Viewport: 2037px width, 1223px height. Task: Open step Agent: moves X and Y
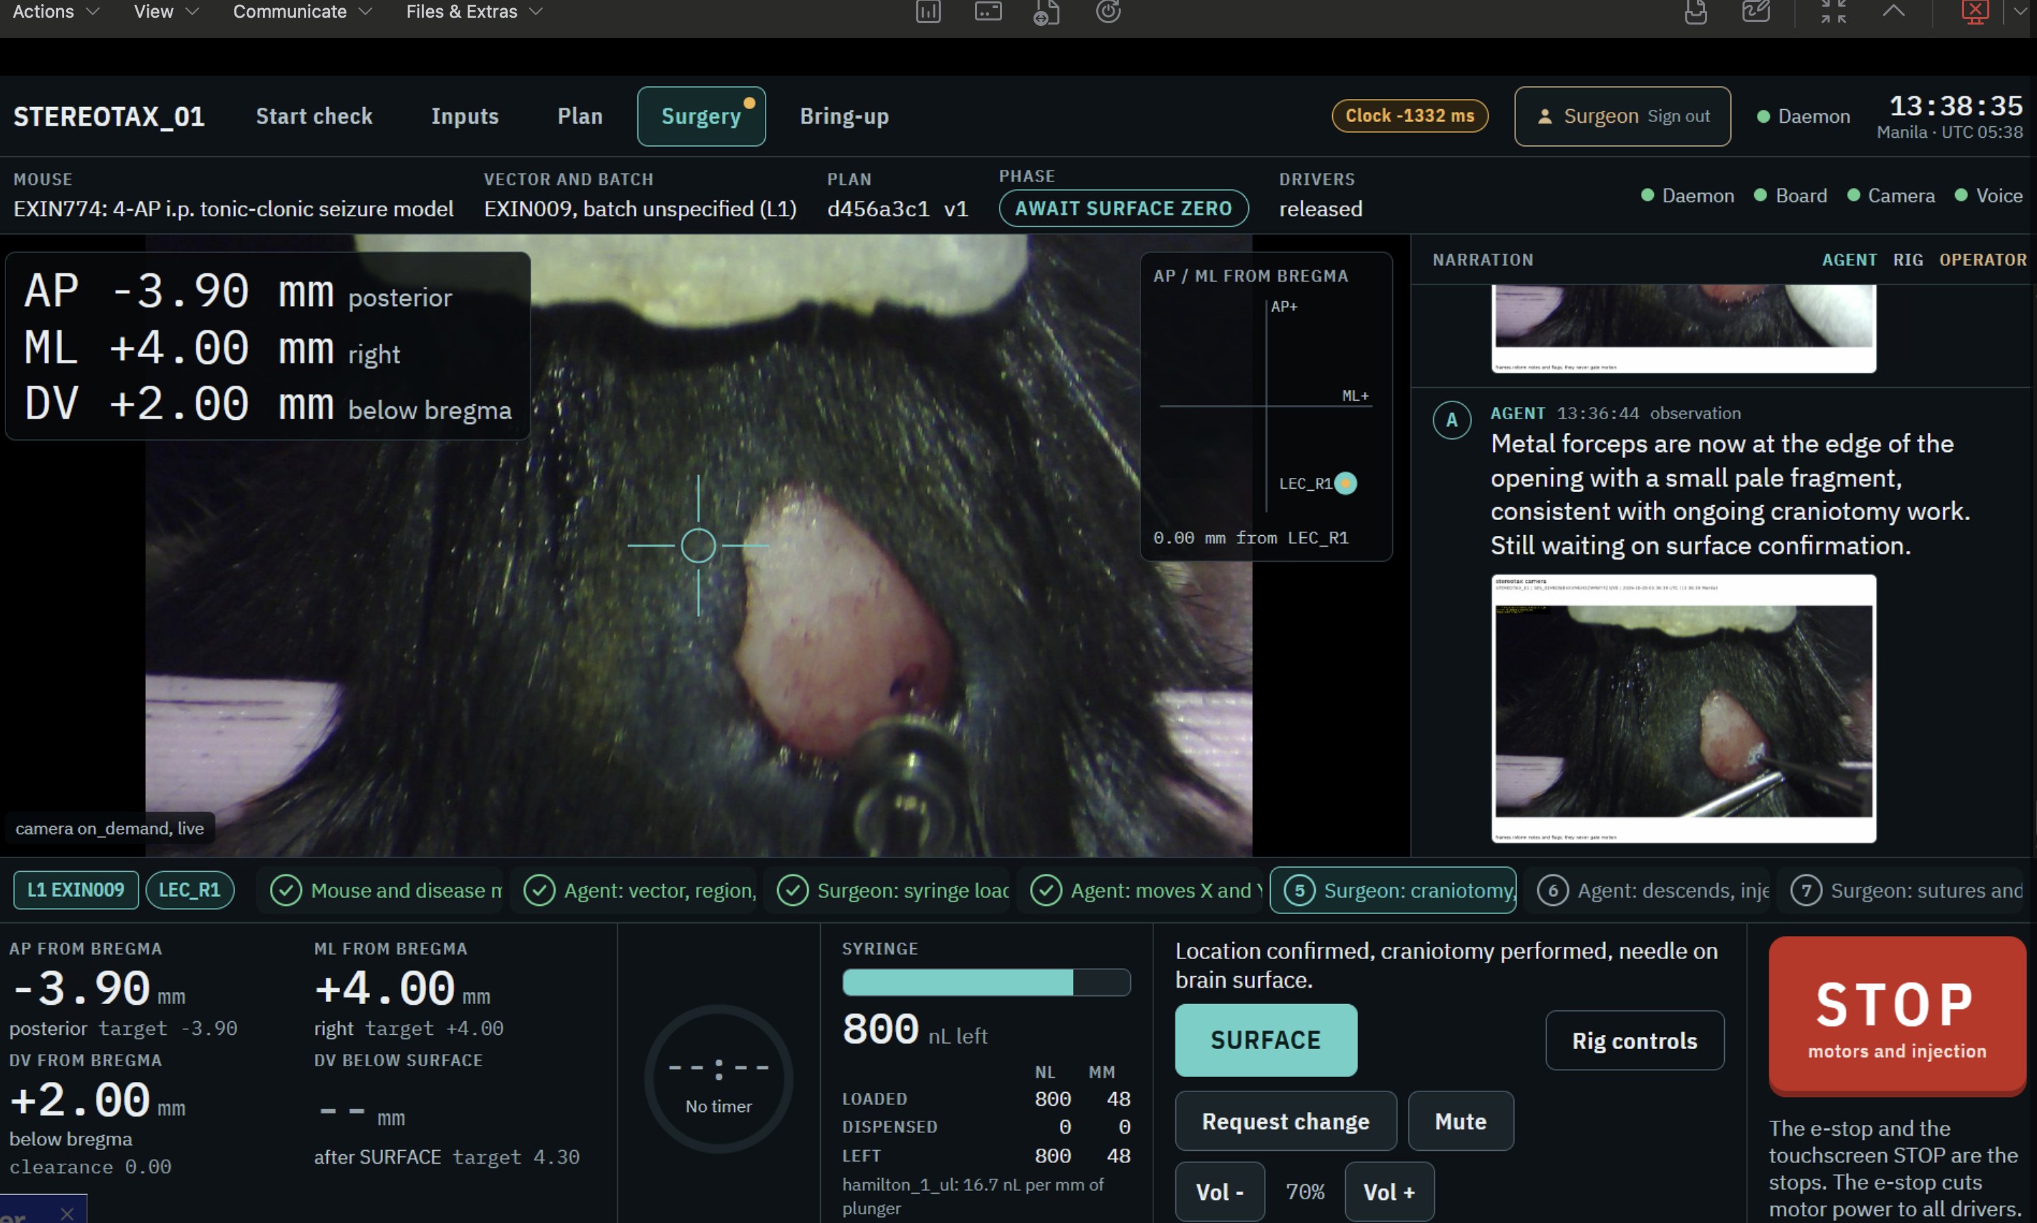[x=1141, y=890]
